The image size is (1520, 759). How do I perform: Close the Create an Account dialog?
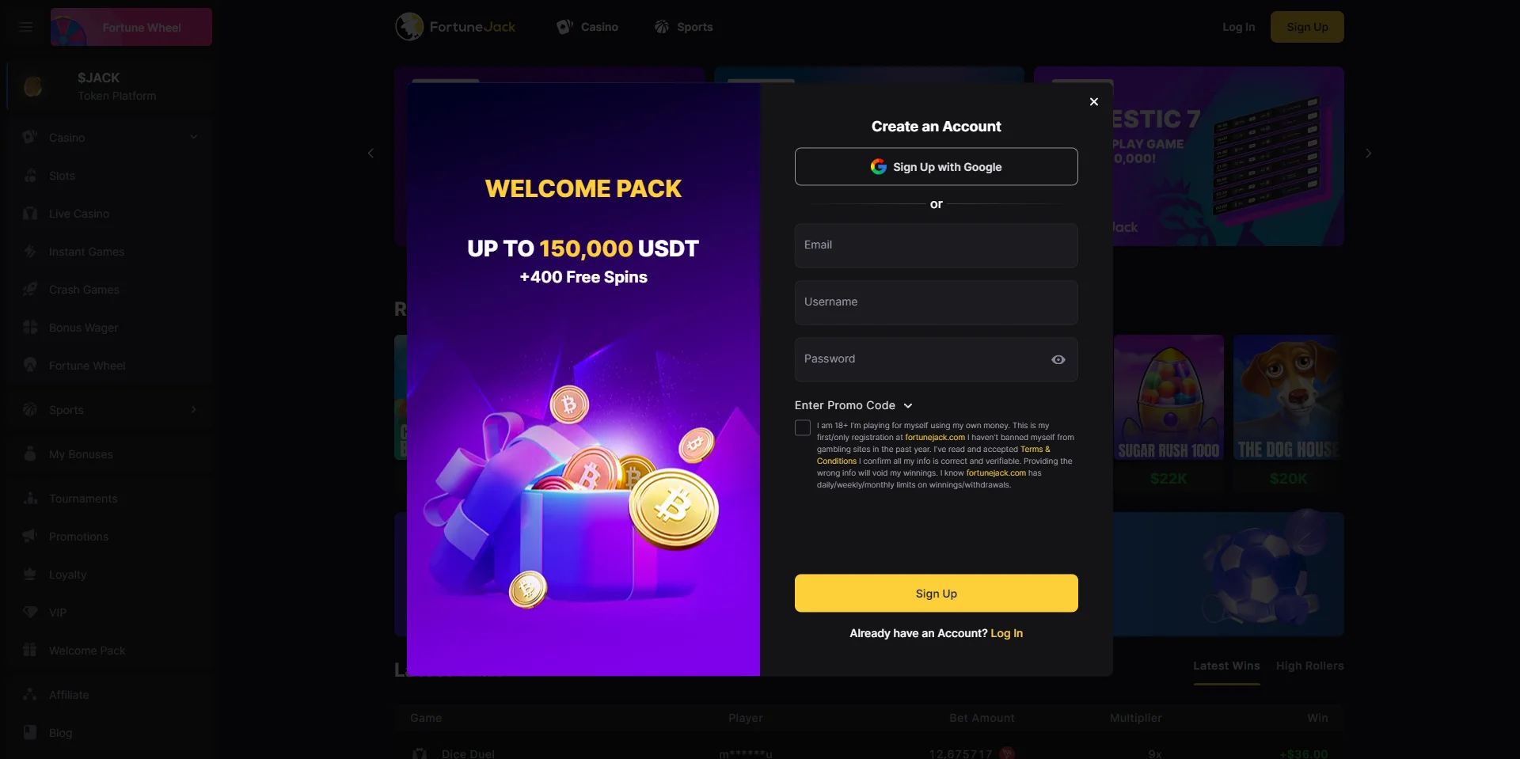[1094, 101]
